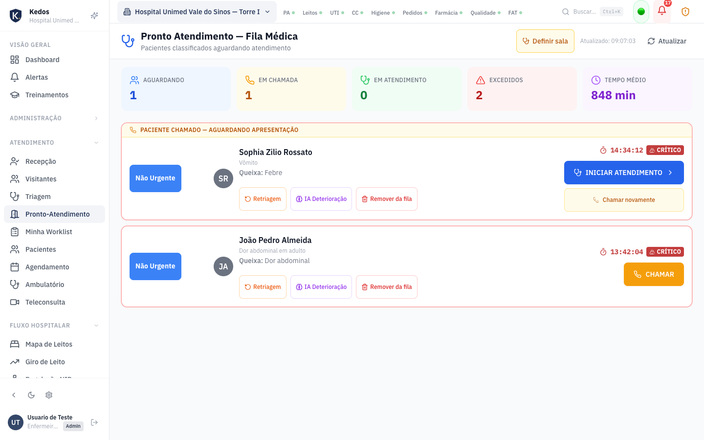This screenshot has width=704, height=440.
Task: Open Minha Worklist
Action: click(x=54, y=232)
